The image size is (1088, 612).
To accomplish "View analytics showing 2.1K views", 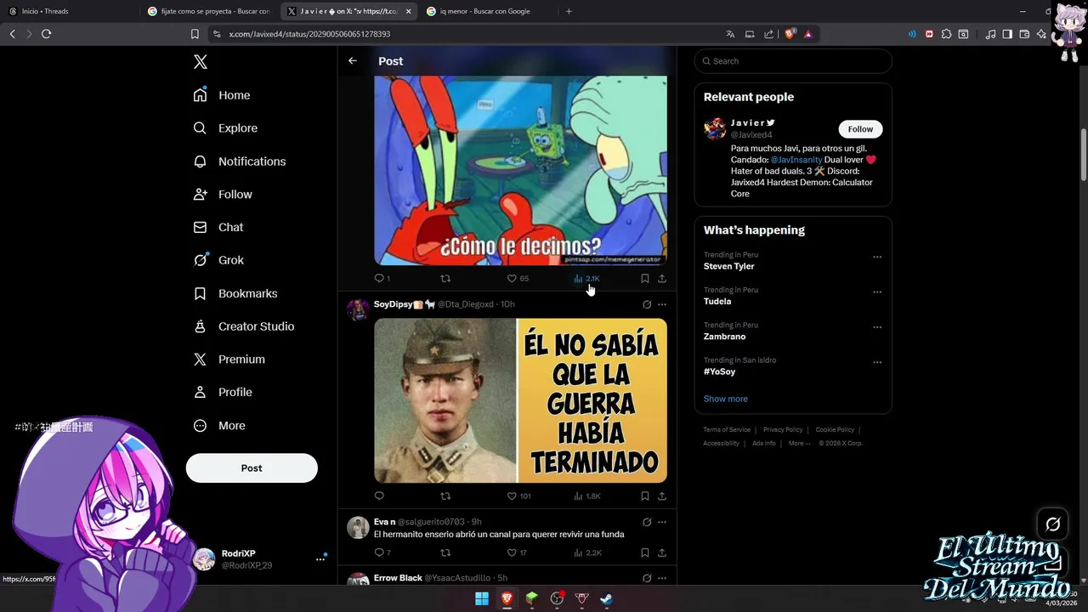I will pyautogui.click(x=586, y=279).
